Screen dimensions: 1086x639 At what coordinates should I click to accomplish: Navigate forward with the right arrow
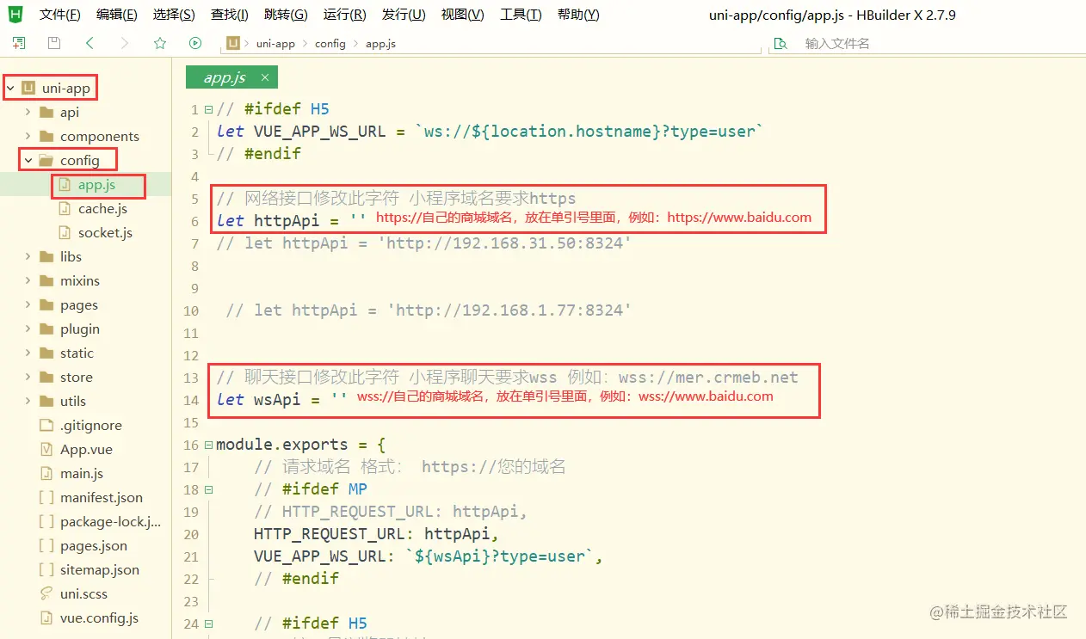(125, 43)
